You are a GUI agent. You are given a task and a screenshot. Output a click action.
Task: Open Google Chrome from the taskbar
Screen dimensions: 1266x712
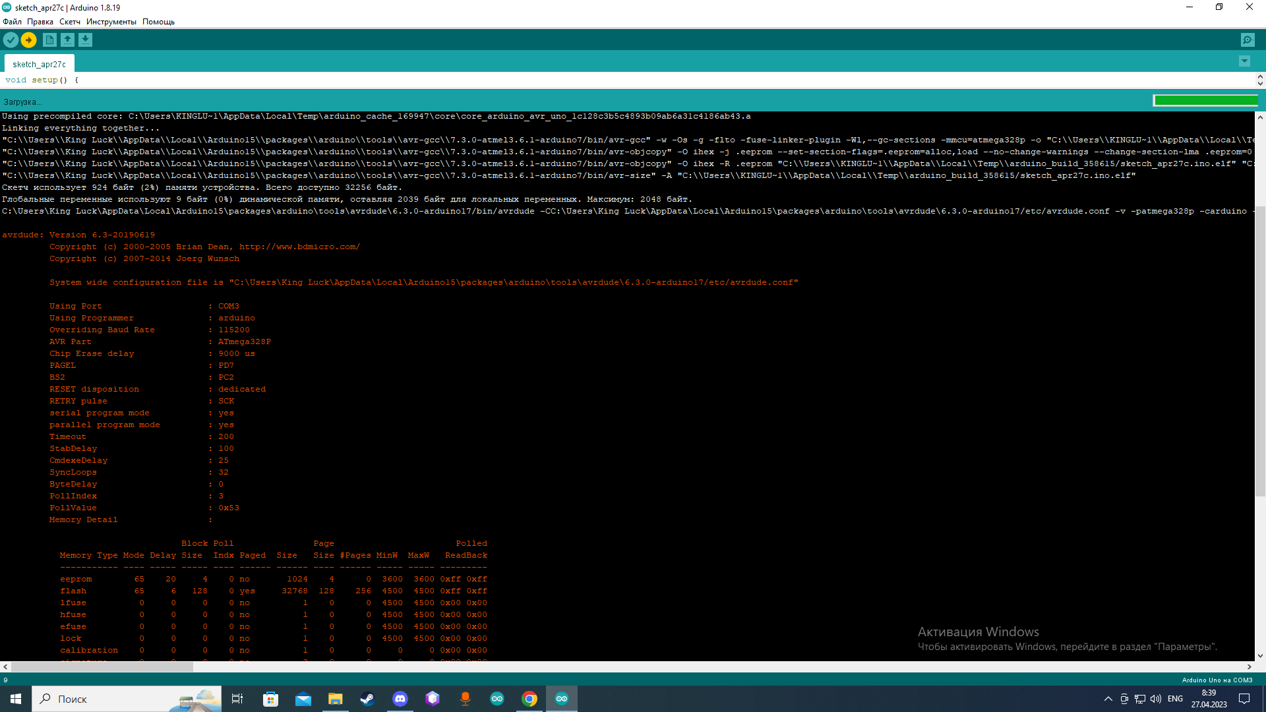tap(529, 699)
